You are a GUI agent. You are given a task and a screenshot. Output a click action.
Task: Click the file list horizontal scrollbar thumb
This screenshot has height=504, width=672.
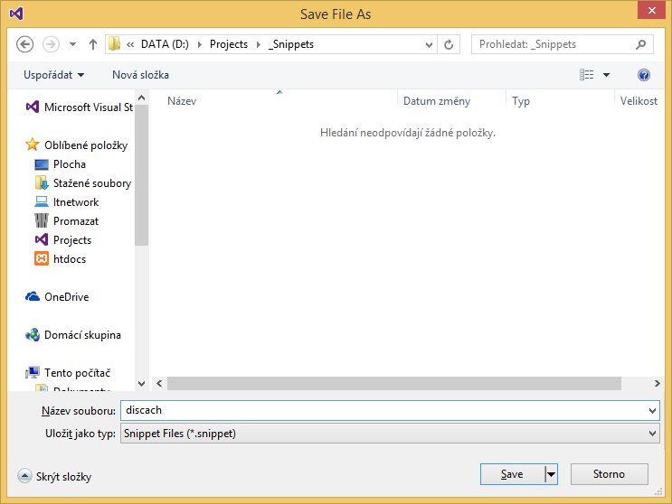point(393,383)
